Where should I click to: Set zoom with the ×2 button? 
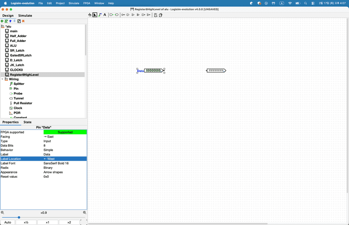point(69,222)
